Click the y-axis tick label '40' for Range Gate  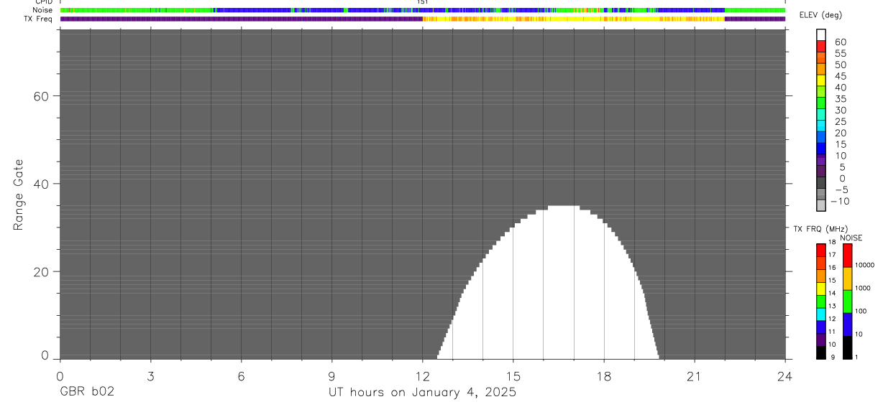point(42,184)
